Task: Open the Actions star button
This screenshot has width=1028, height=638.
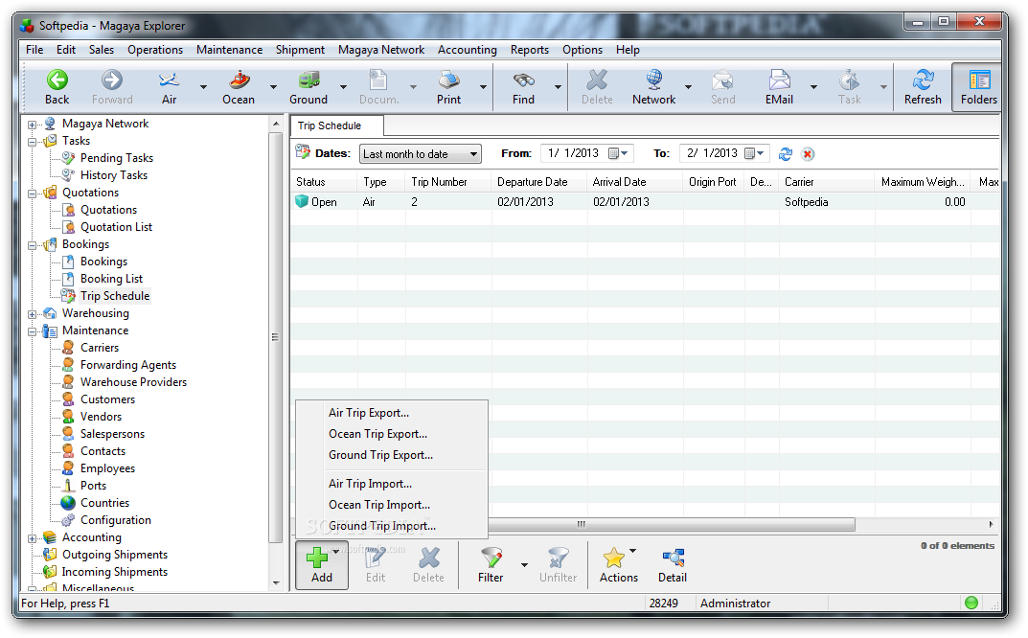Action: (618, 565)
